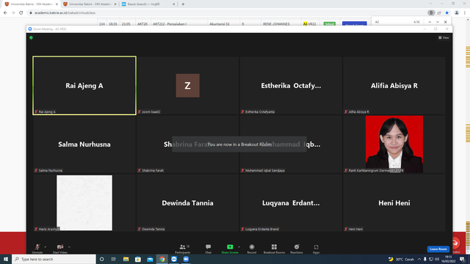Click the green Share Screen icon
This screenshot has height=264, width=470.
(230, 247)
